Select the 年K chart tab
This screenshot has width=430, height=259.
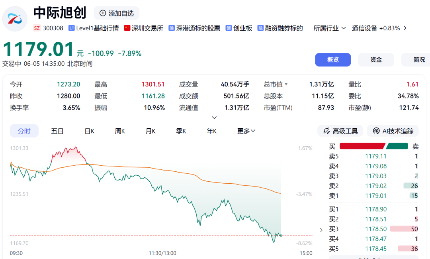(x=211, y=131)
